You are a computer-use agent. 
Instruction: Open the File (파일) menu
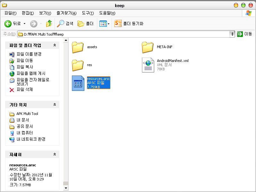coord(10,13)
